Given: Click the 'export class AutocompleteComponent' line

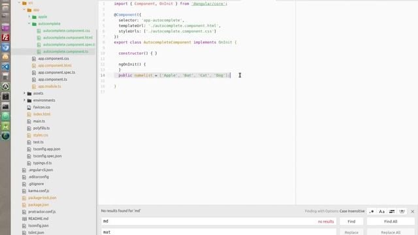Looking at the screenshot, I should [175, 42].
